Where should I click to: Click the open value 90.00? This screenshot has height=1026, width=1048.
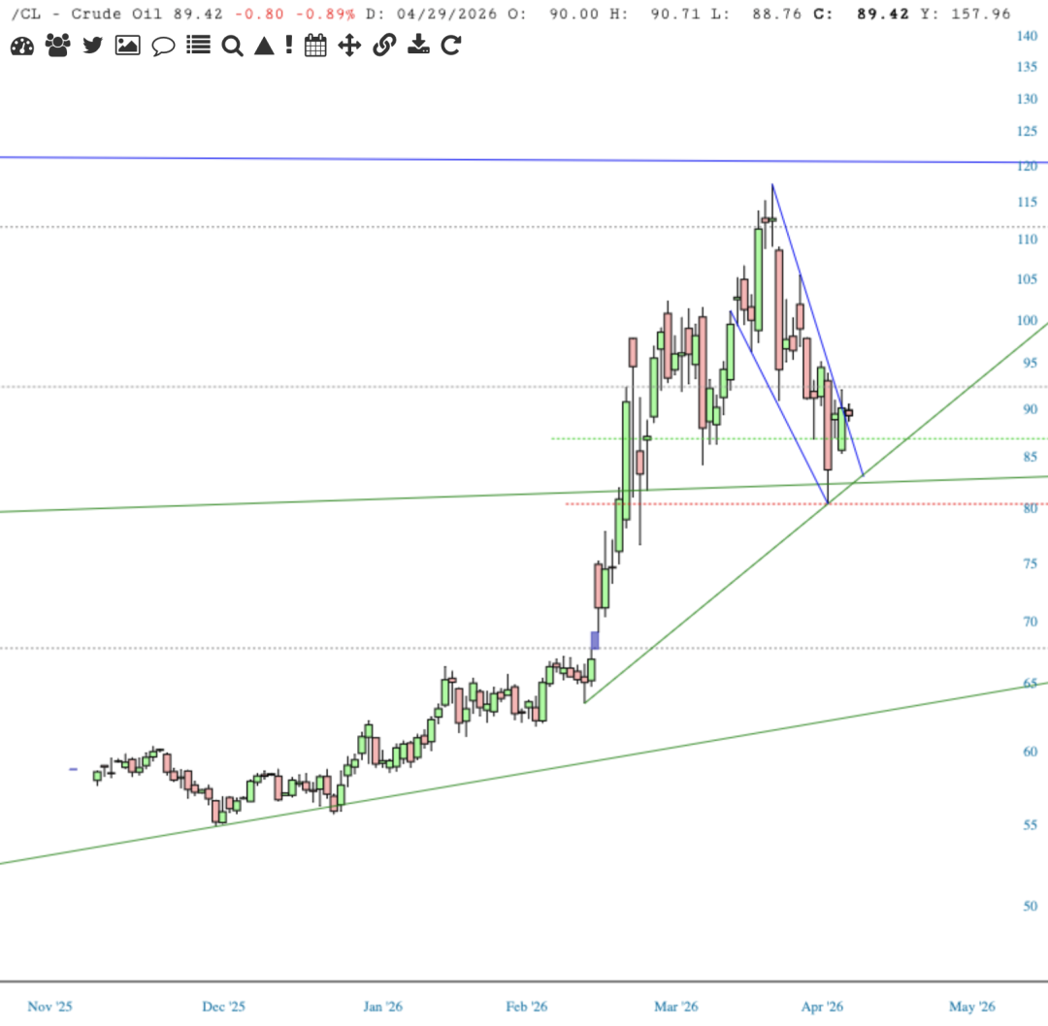pos(573,14)
